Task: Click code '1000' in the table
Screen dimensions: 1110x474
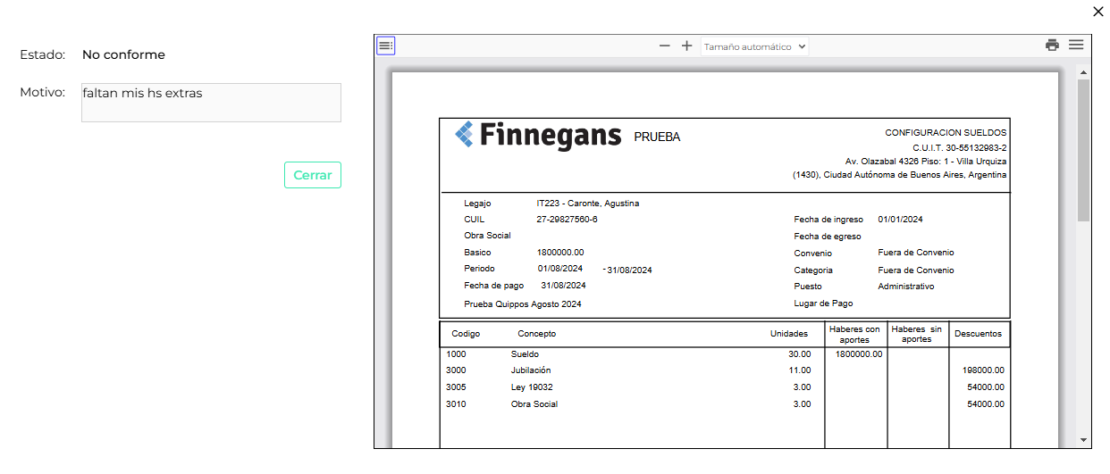Action: click(x=456, y=354)
